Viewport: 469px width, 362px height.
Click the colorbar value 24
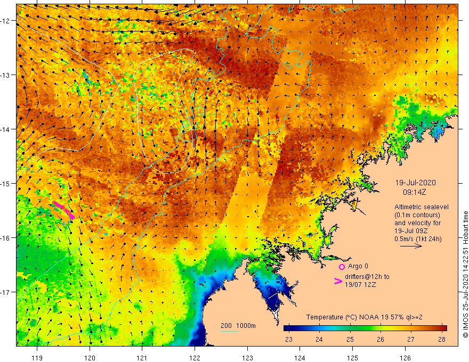pos(319,339)
